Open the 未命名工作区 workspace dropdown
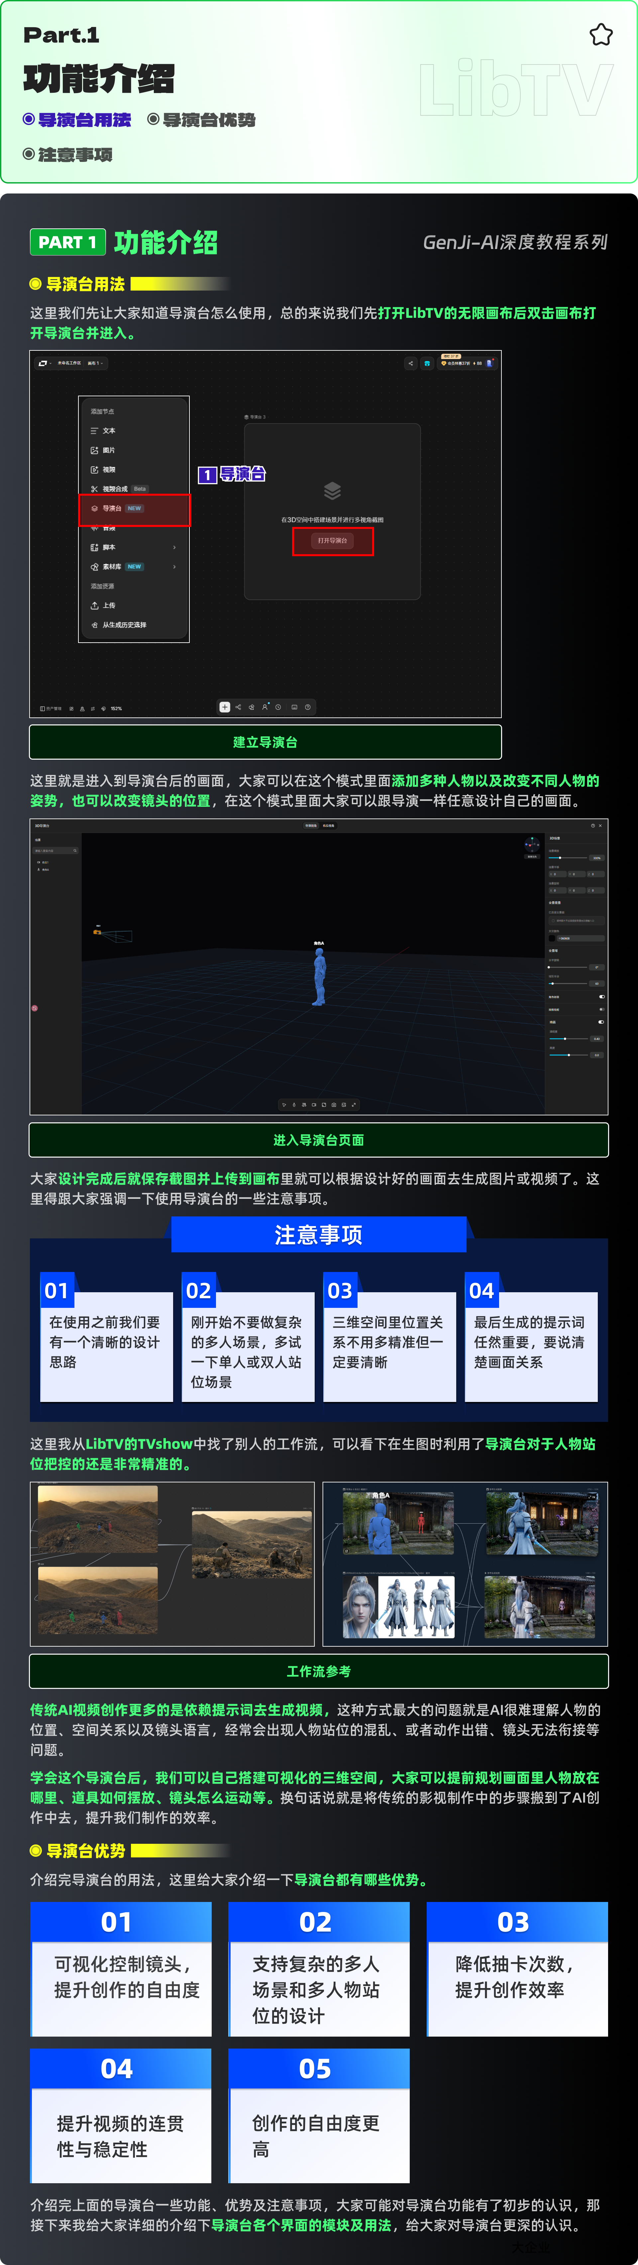Image resolution: width=638 pixels, height=2265 pixels. click(x=69, y=363)
